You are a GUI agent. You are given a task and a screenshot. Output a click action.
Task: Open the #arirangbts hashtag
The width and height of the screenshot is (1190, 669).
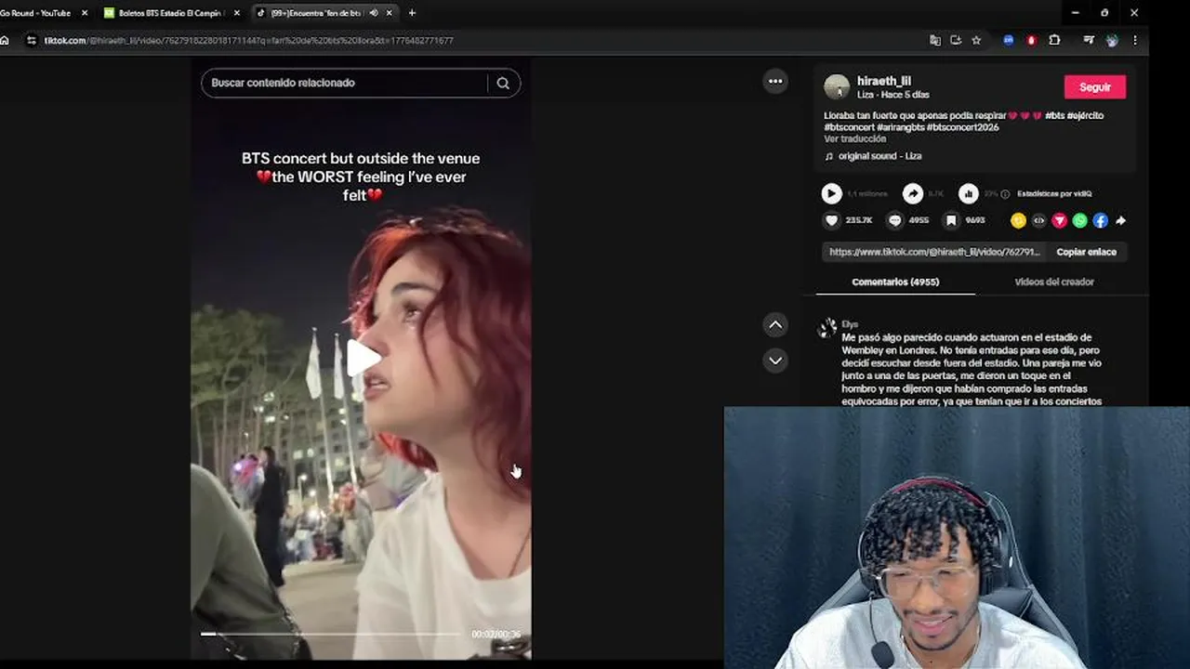(900, 126)
